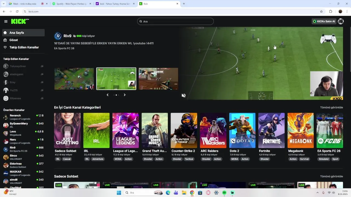Open EA Sports FC 26 category card
The height and width of the screenshot is (197, 351).
pos(330,131)
